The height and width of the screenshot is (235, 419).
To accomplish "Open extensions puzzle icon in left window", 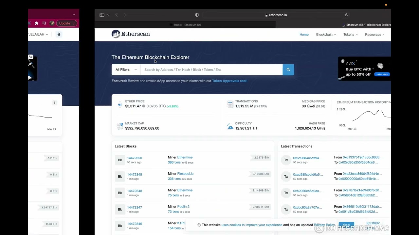I will [x=36, y=23].
